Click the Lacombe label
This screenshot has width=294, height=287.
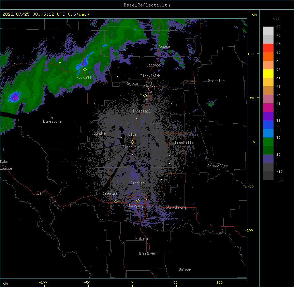pyautogui.click(x=153, y=65)
